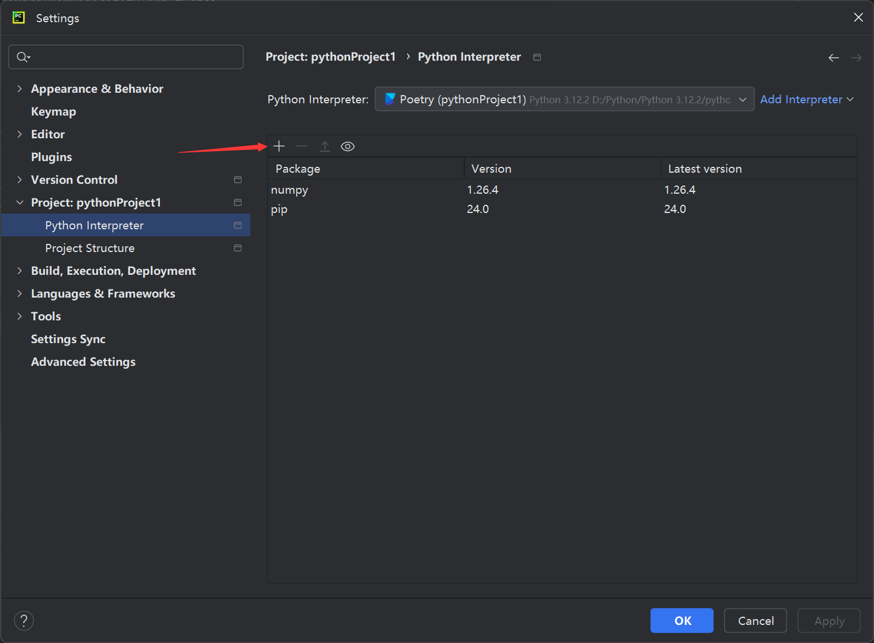Click the minus icon to uninstall package

[x=302, y=146]
